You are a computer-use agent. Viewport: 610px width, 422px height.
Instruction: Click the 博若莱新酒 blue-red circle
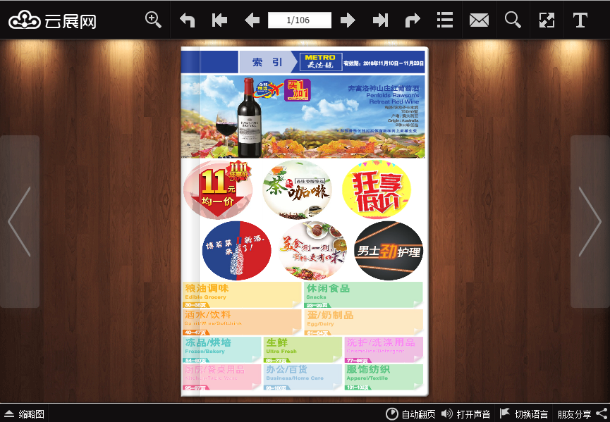point(236,251)
